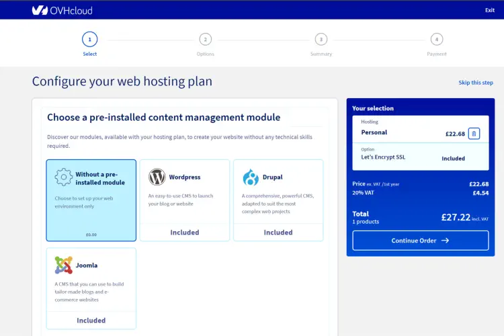Click the Drupal logo icon

[251, 177]
